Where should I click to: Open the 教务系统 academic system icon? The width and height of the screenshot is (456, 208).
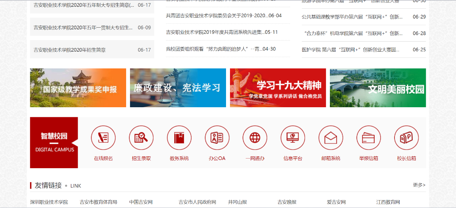click(179, 138)
